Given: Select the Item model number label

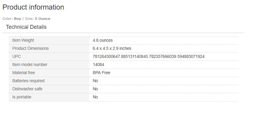Looking at the screenshot, I should point(30,64).
